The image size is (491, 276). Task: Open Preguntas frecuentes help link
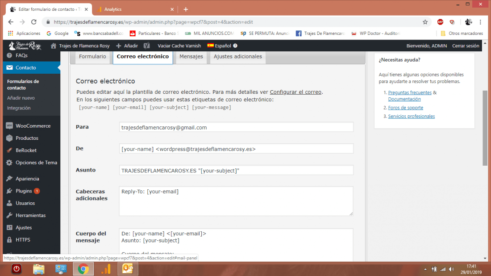click(x=410, y=93)
